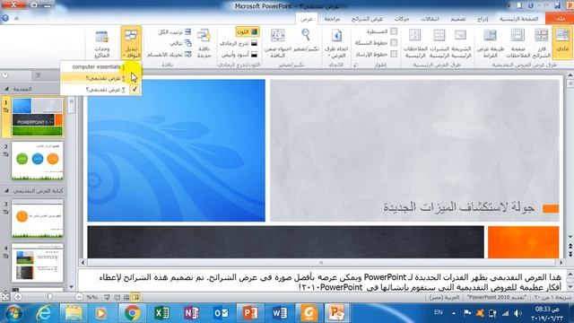Open the Animations ribbon tab
The width and height of the screenshot is (574, 323).
[x=402, y=19]
